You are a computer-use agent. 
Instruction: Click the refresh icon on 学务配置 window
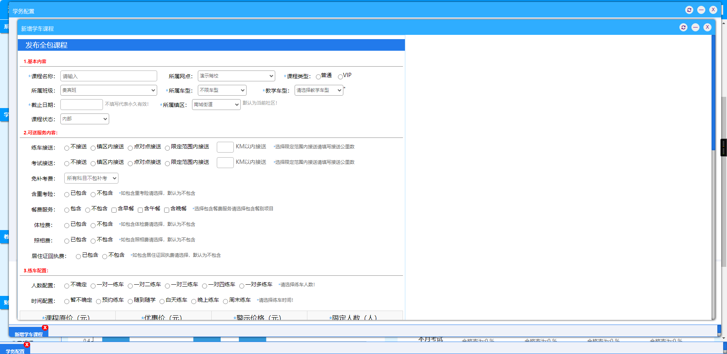point(689,10)
